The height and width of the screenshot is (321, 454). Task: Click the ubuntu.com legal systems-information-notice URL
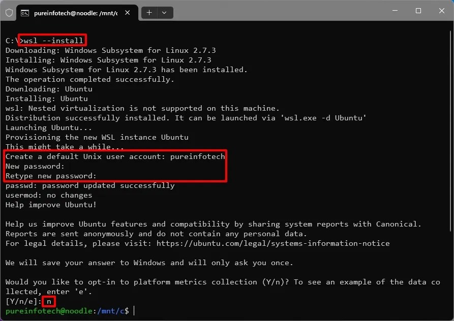tap(273, 243)
